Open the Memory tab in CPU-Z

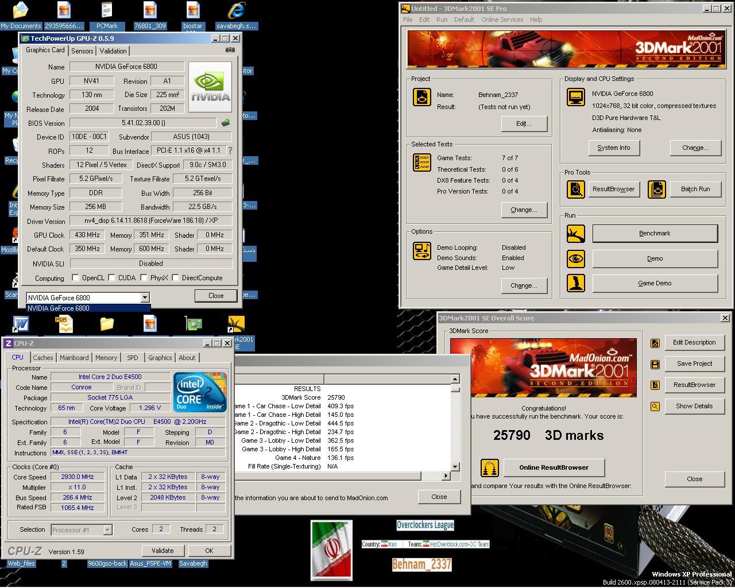(106, 358)
